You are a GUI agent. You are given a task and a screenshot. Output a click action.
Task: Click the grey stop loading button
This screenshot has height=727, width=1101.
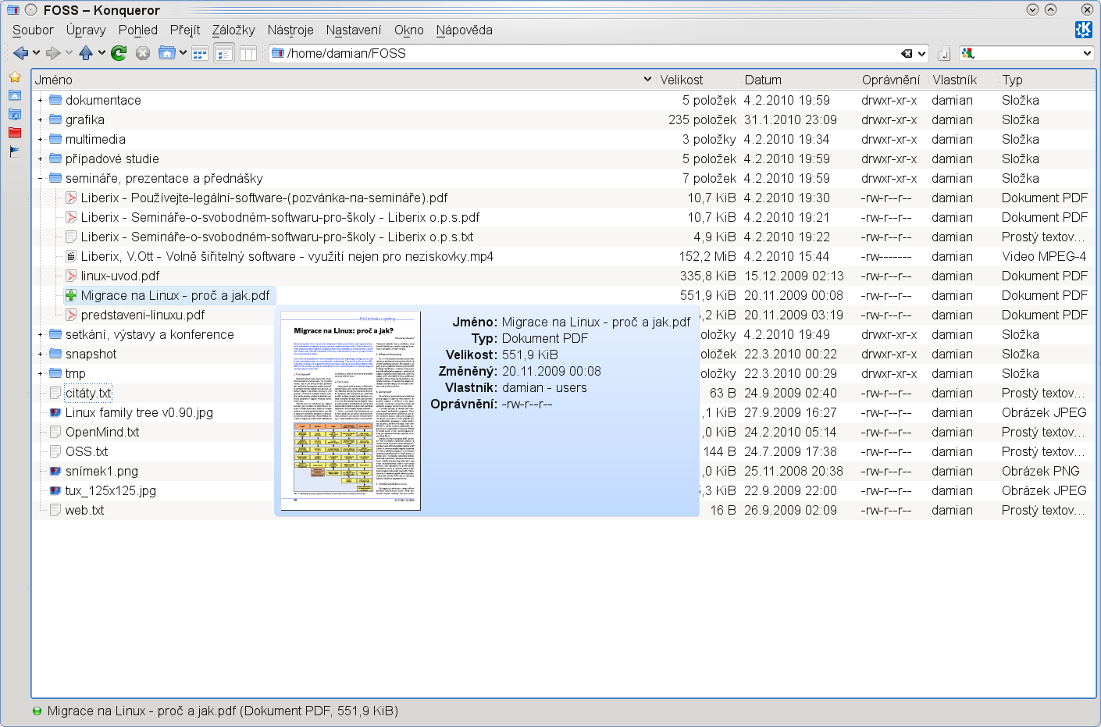(x=143, y=53)
